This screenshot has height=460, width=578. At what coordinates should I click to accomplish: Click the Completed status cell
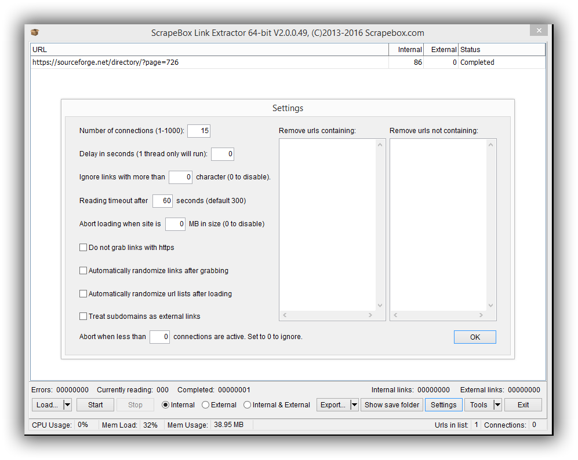click(x=501, y=62)
